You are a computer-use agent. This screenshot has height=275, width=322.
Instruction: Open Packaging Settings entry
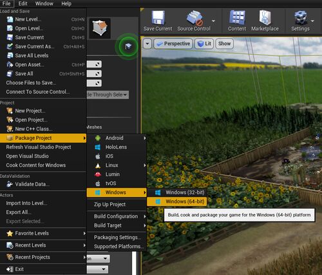pyautogui.click(x=117, y=237)
